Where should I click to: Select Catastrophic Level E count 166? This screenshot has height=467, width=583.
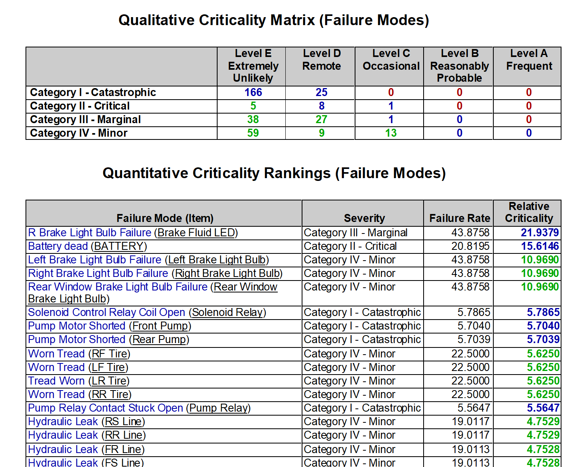[x=253, y=92]
